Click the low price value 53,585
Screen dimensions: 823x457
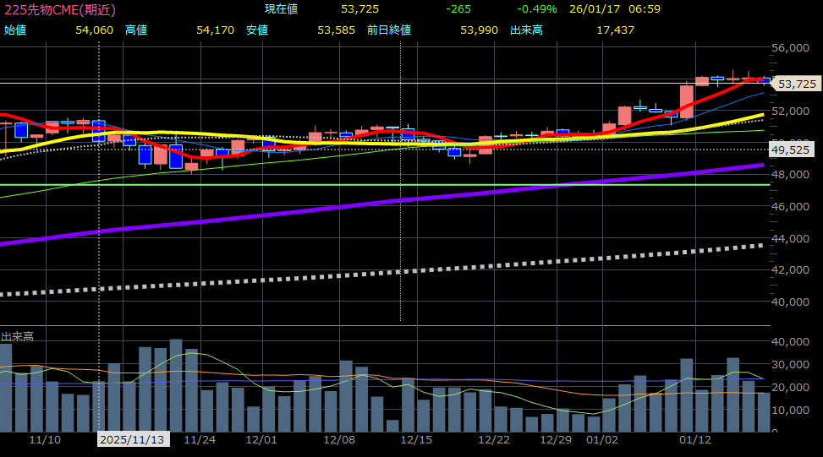click(336, 30)
